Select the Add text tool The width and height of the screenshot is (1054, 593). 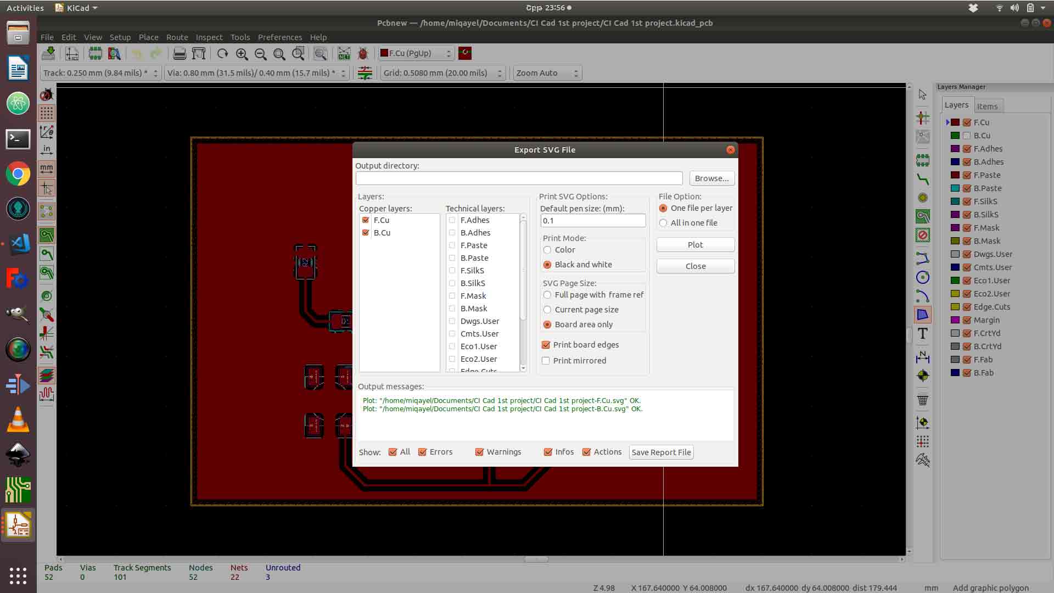click(x=922, y=333)
